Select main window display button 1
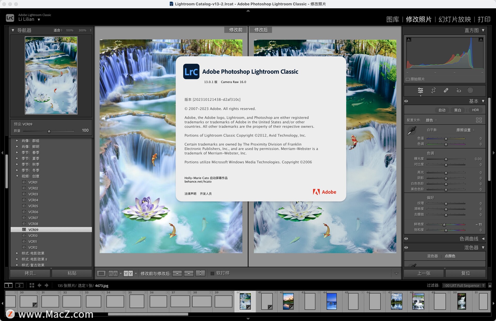Screen dimensions: 496x321 [x=9, y=285]
